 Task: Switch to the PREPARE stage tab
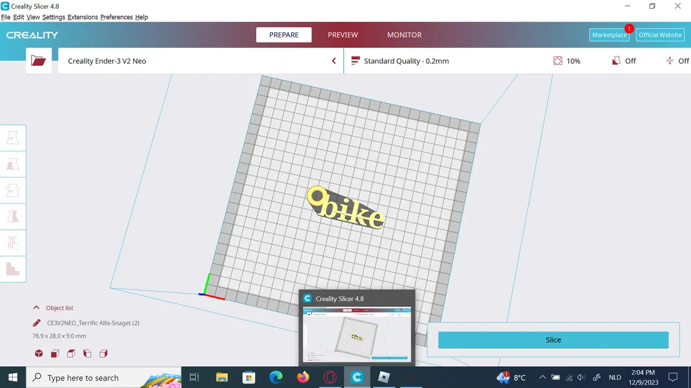click(284, 35)
